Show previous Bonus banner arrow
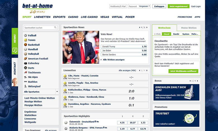This screenshot has width=218, height=131. point(190,81)
